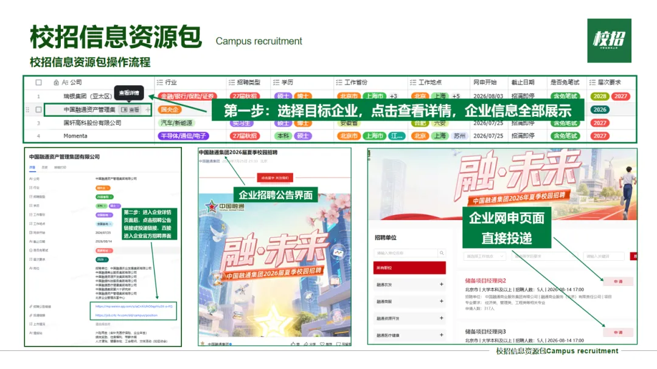This screenshot has height=369, width=657.
Task: Open the mp.weixin.qq.com recruitment announcement link
Action: tap(134, 306)
